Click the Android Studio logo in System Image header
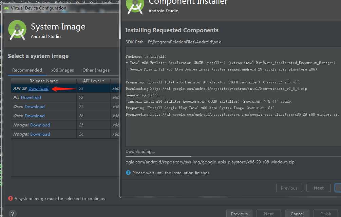 pyautogui.click(x=17, y=30)
